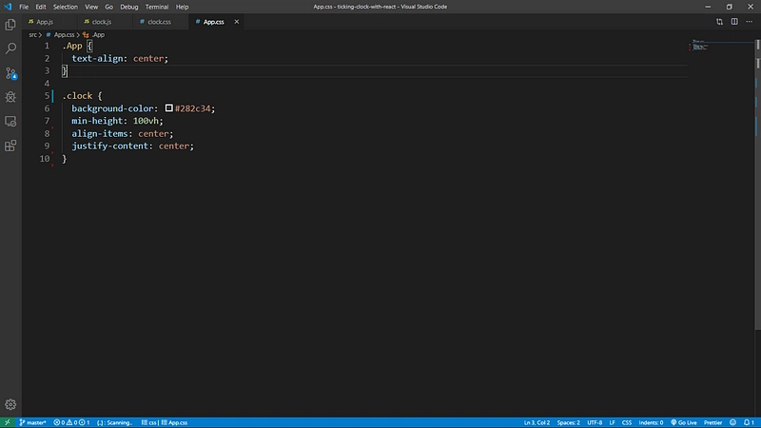Open the File menu

click(24, 7)
